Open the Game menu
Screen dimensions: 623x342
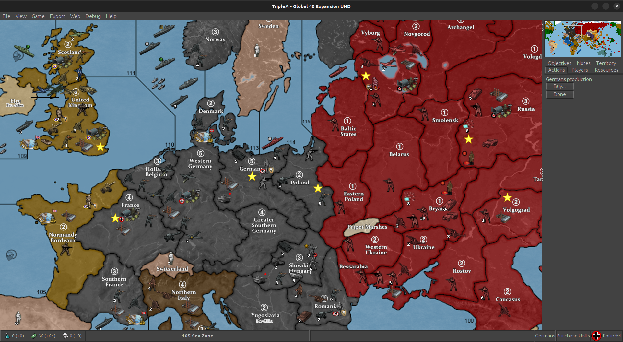[x=38, y=16]
